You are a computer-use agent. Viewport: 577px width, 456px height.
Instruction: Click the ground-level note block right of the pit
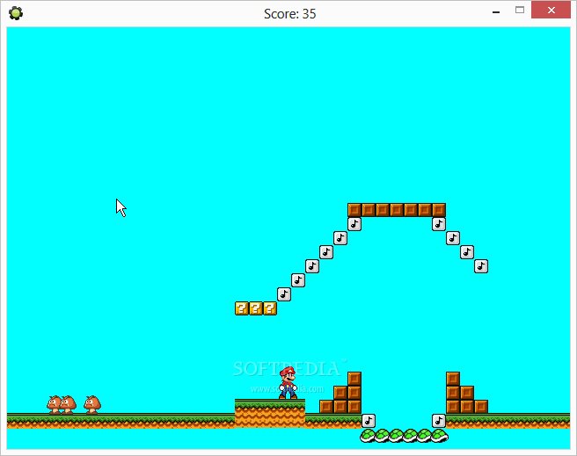point(439,421)
